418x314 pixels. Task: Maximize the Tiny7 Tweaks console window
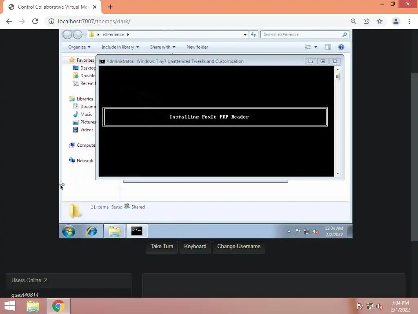tap(322, 61)
